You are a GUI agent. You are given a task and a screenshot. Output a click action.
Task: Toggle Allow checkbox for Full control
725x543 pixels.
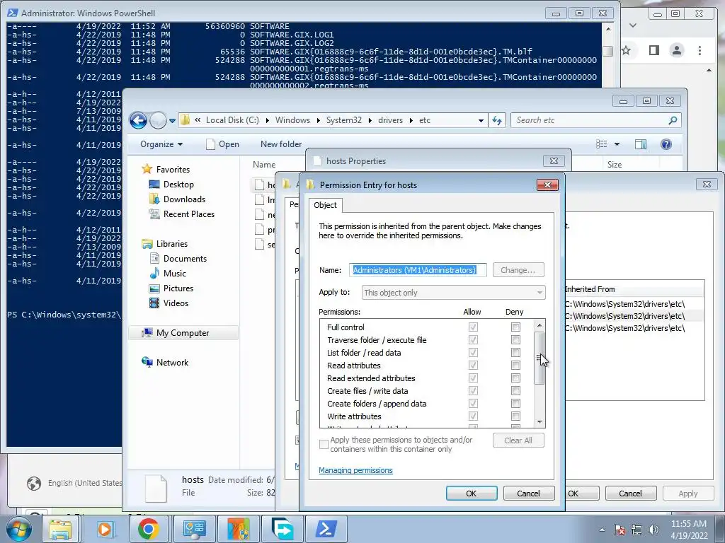(x=473, y=327)
